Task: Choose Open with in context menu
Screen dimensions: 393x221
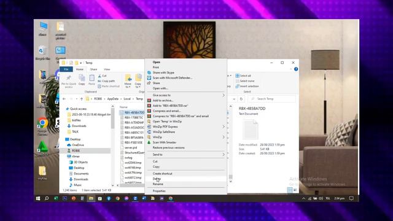Action: (160, 88)
